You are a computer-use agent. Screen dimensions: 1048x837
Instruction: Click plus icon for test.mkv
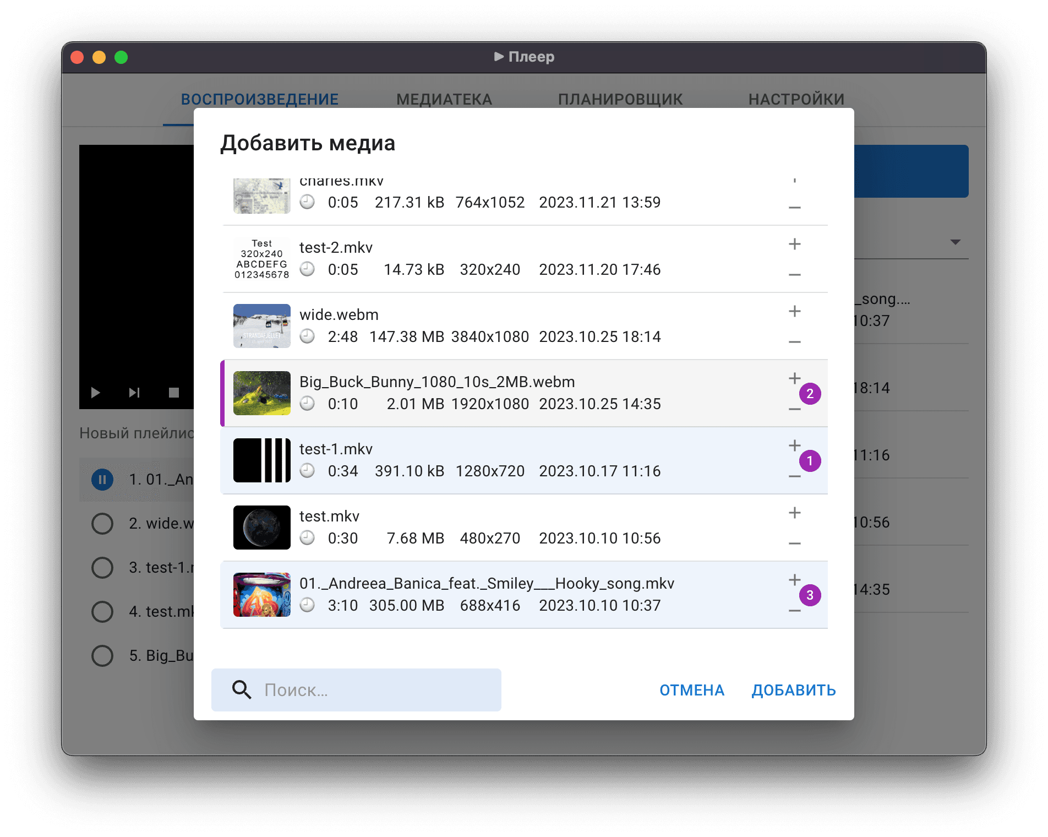tap(794, 513)
